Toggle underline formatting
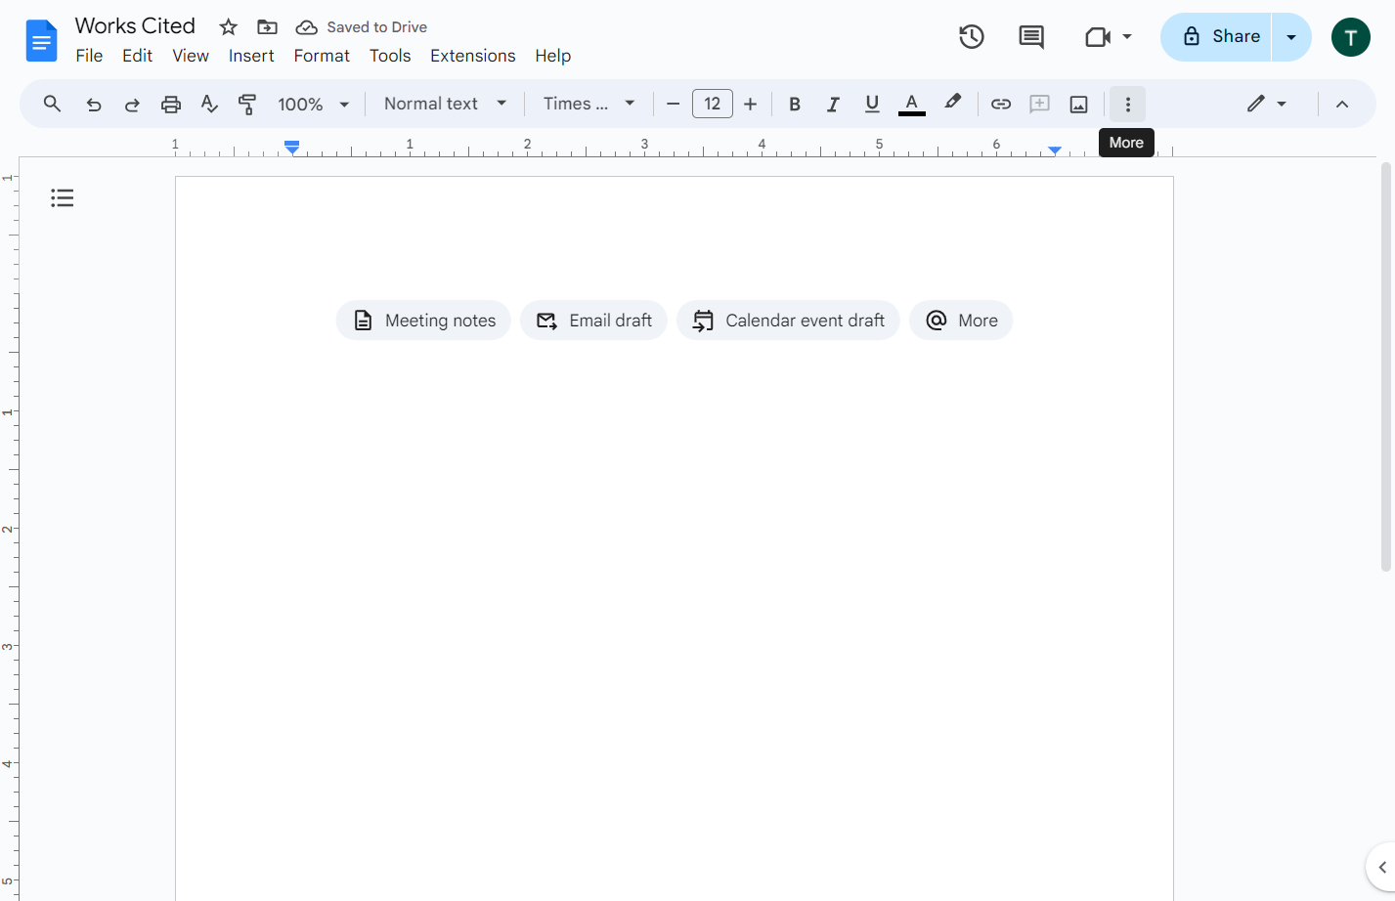Viewport: 1395px width, 901px height. point(872,105)
